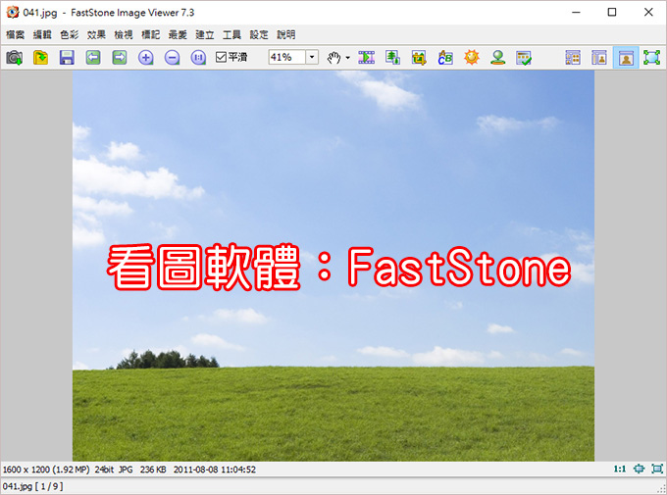667x495 pixels.
Task: Open the 工具 menu
Action: click(x=231, y=34)
